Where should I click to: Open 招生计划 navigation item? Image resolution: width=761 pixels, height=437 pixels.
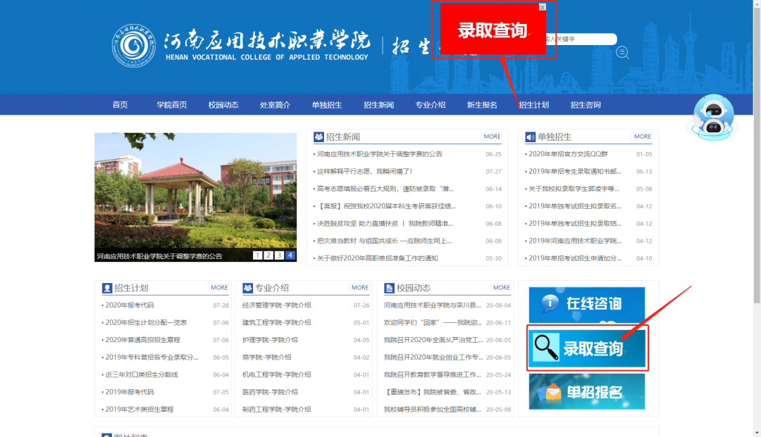534,105
